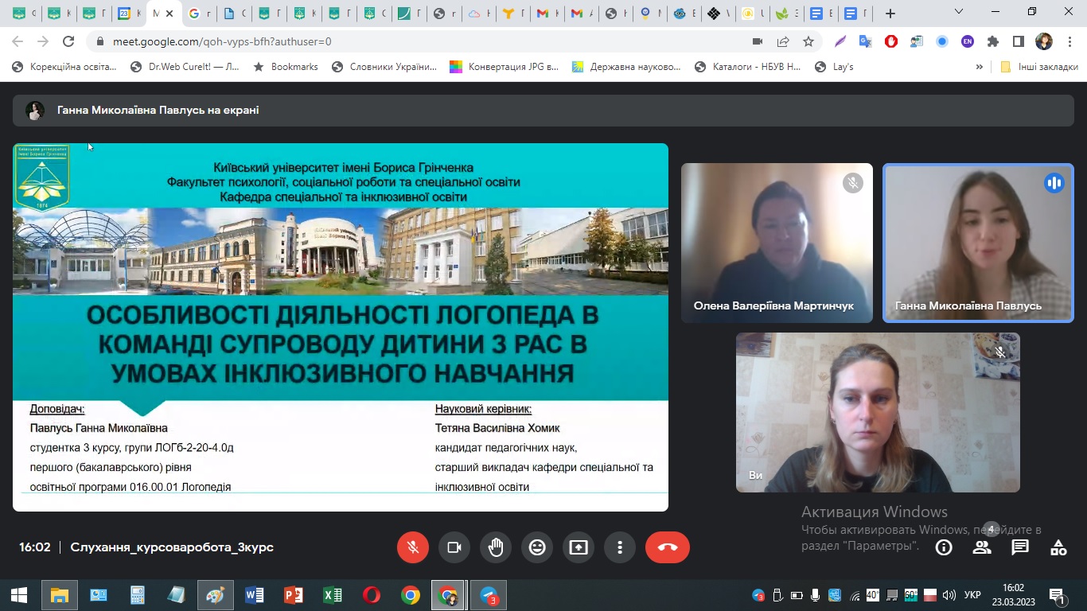This screenshot has width=1087, height=611.
Task: Leave the call with red hang-up button
Action: coord(667,547)
